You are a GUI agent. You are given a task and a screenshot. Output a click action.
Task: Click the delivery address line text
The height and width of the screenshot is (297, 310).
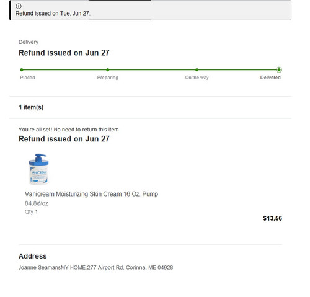pos(96,268)
